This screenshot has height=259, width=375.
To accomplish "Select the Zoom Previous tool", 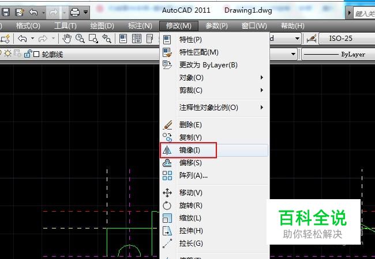I will (x=106, y=39).
